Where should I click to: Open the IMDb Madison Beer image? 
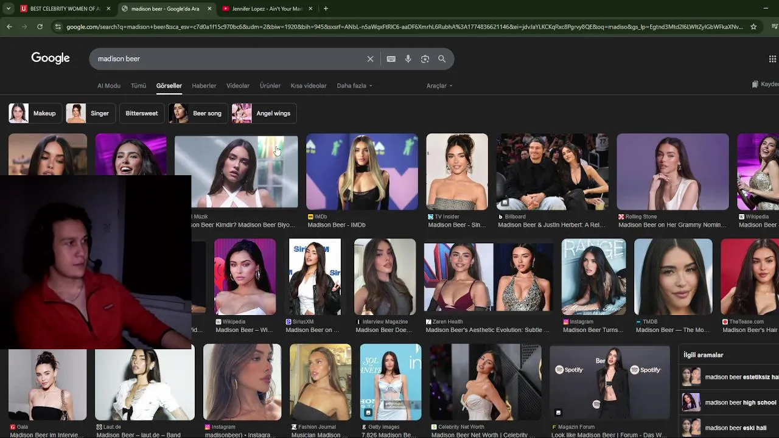pyautogui.click(x=362, y=172)
